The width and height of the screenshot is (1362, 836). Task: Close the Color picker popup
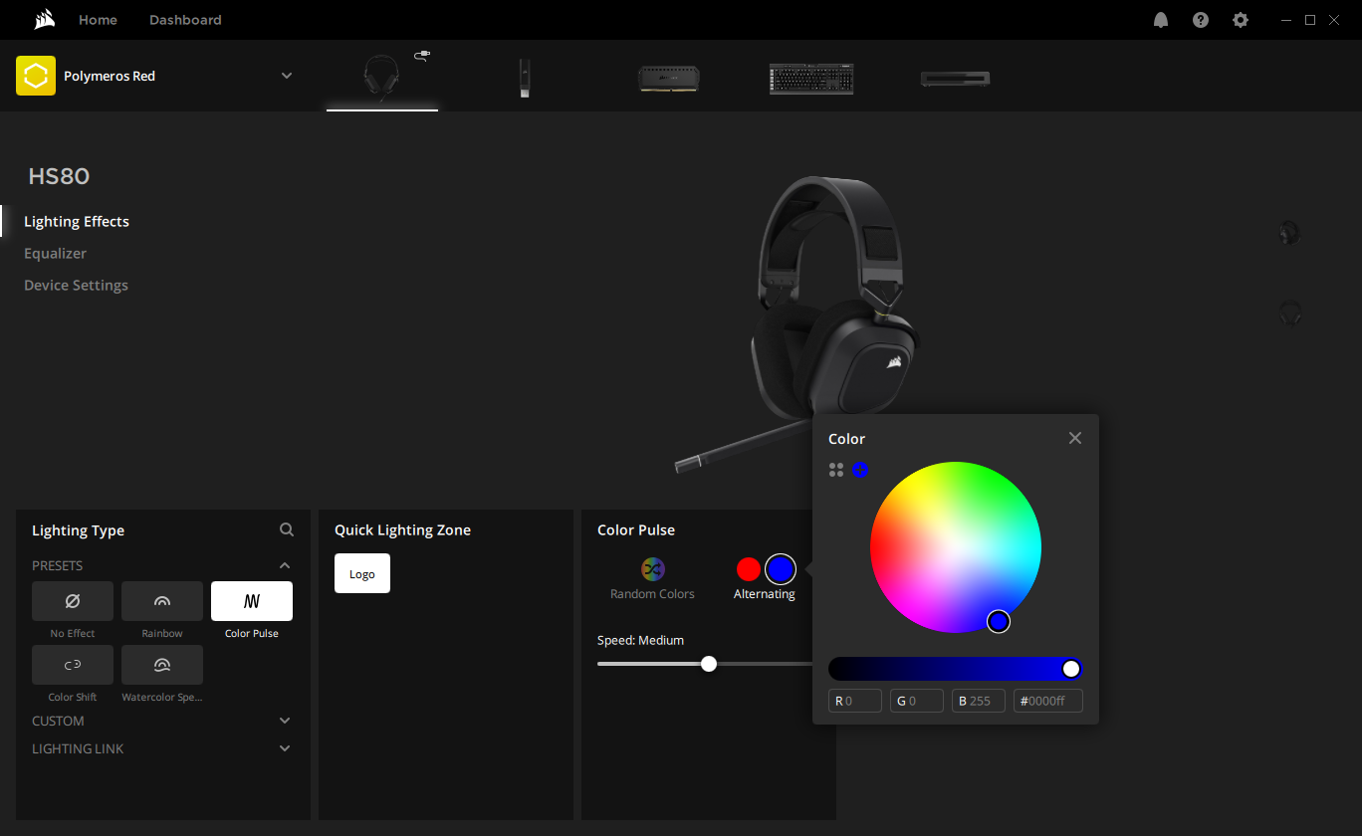click(x=1075, y=438)
